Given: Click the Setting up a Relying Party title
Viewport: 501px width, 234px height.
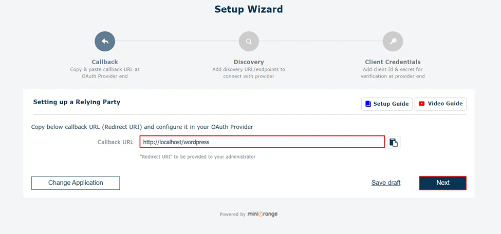Looking at the screenshot, I should (x=77, y=102).
